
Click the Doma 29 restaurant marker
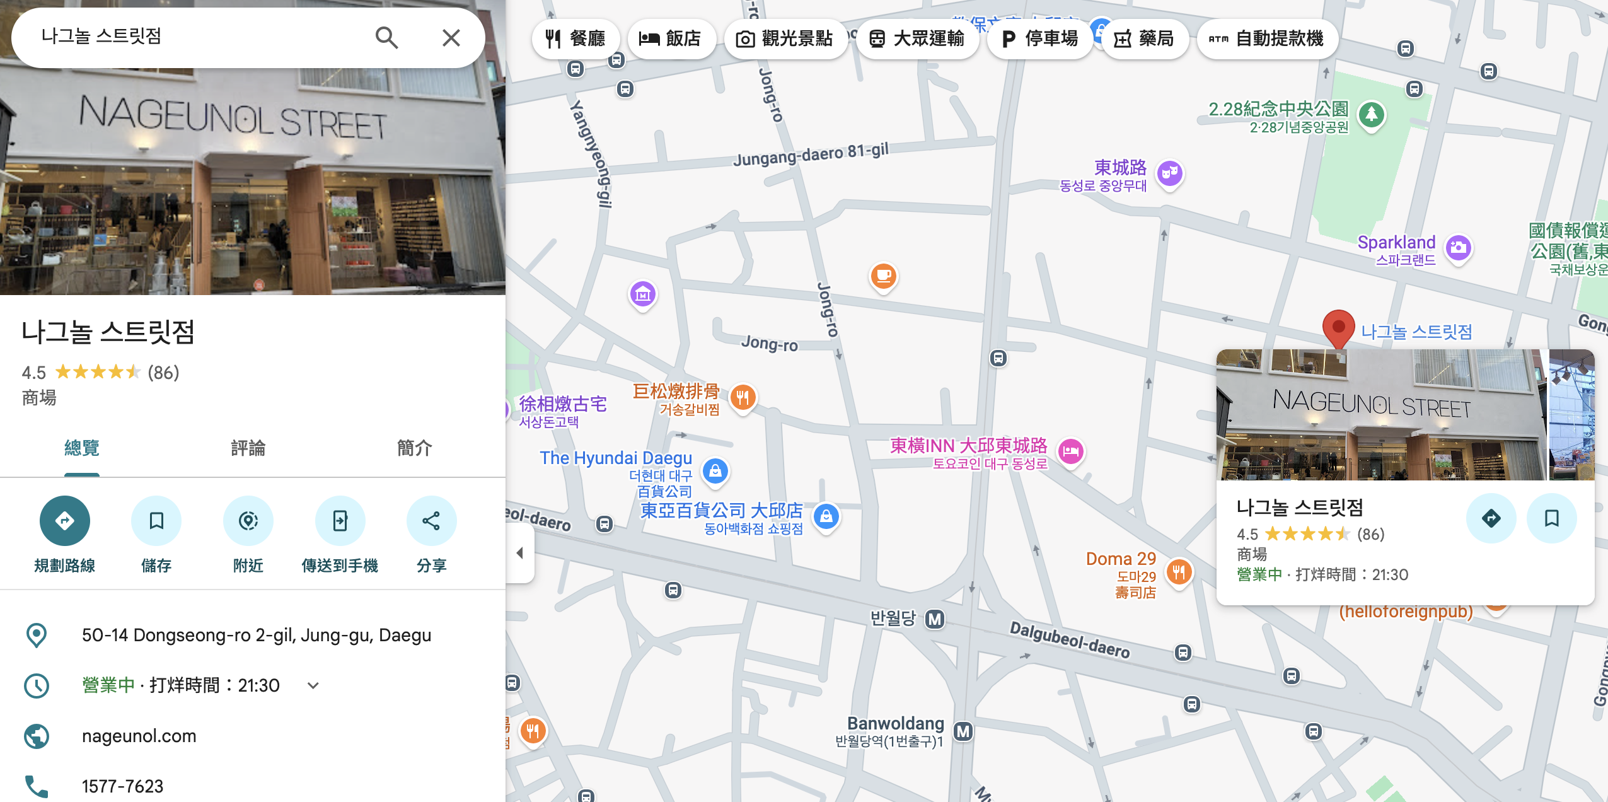pos(1179,572)
